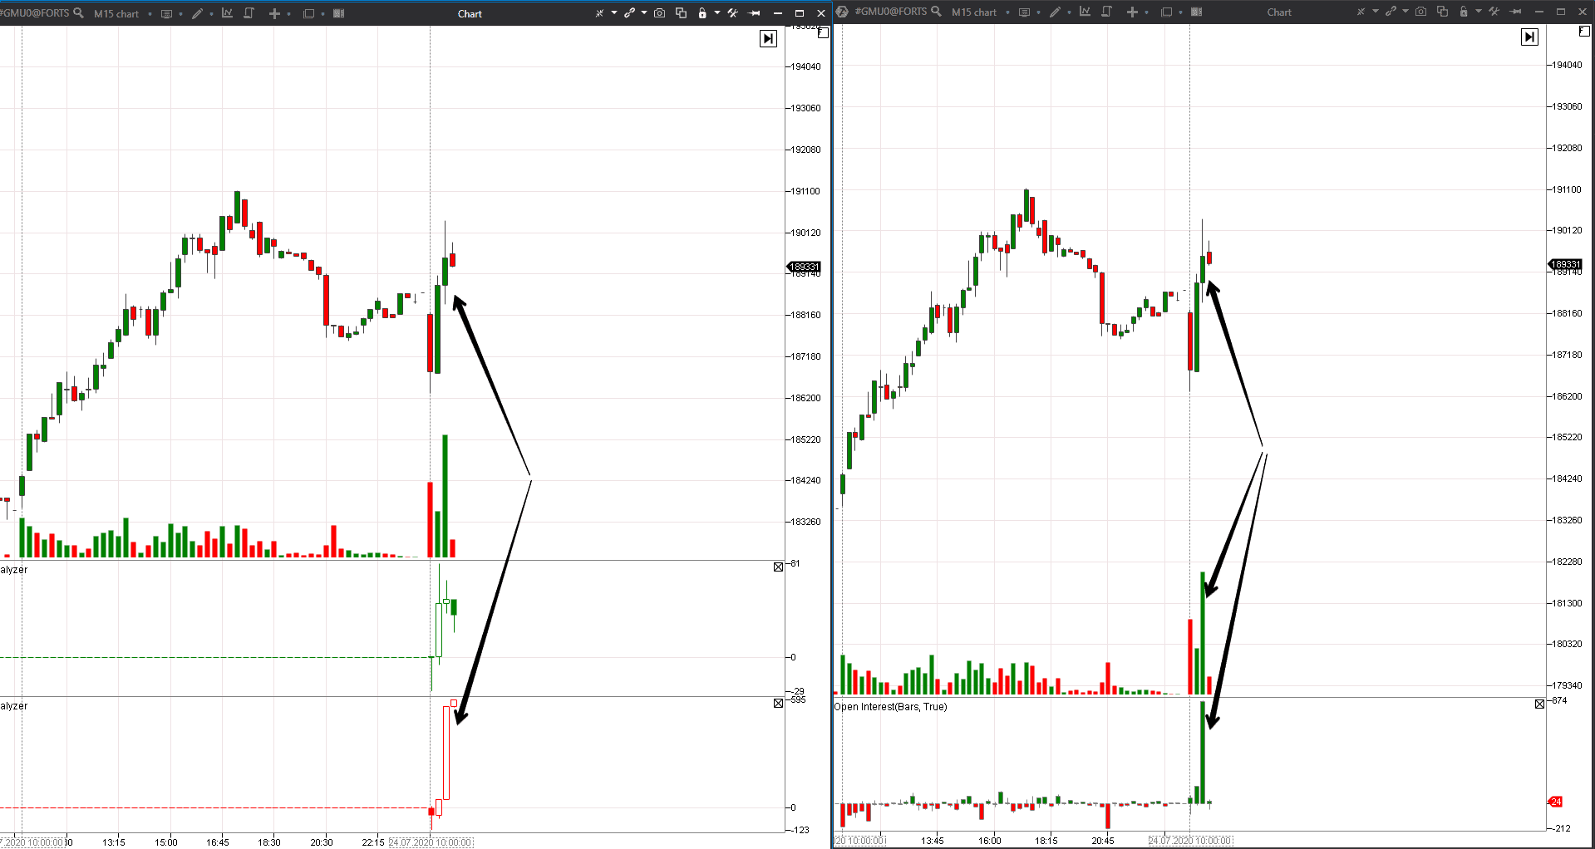The image size is (1595, 849).
Task: Click the Chart title bar label
Action: pyautogui.click(x=470, y=13)
